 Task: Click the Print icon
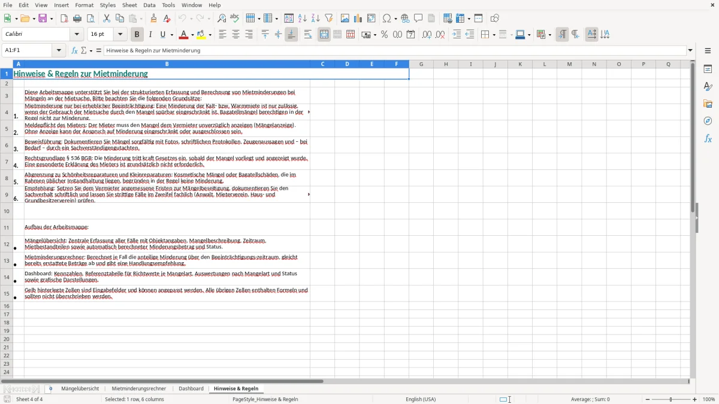tap(77, 19)
